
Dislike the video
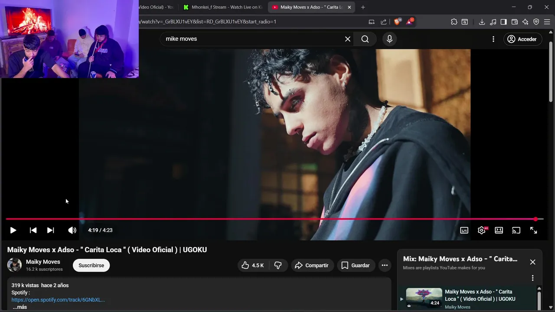click(x=278, y=265)
